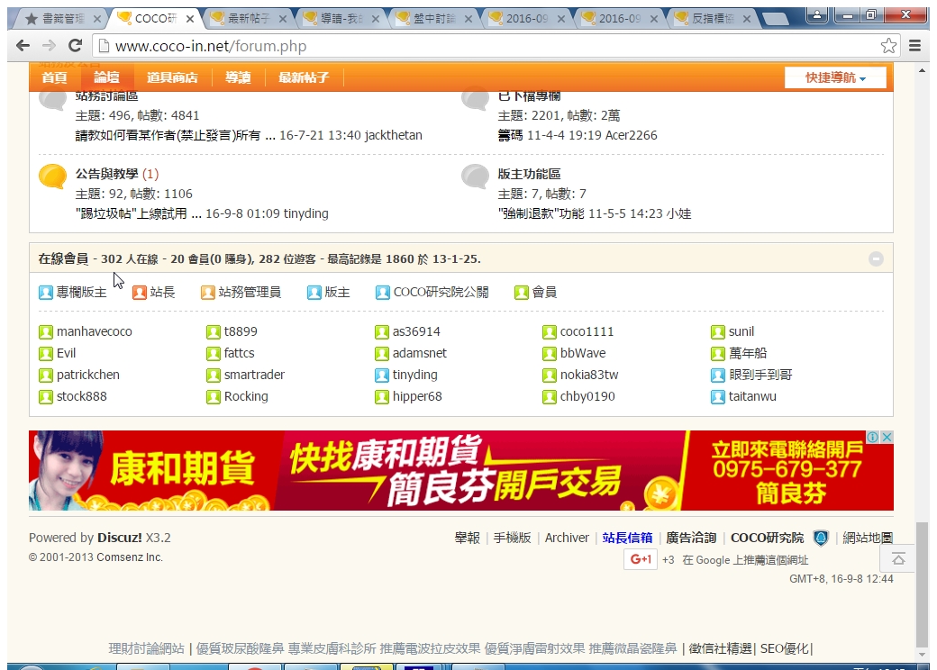The image size is (937, 670).
Task: Close the COCO研 browser tab
Action: (x=189, y=19)
